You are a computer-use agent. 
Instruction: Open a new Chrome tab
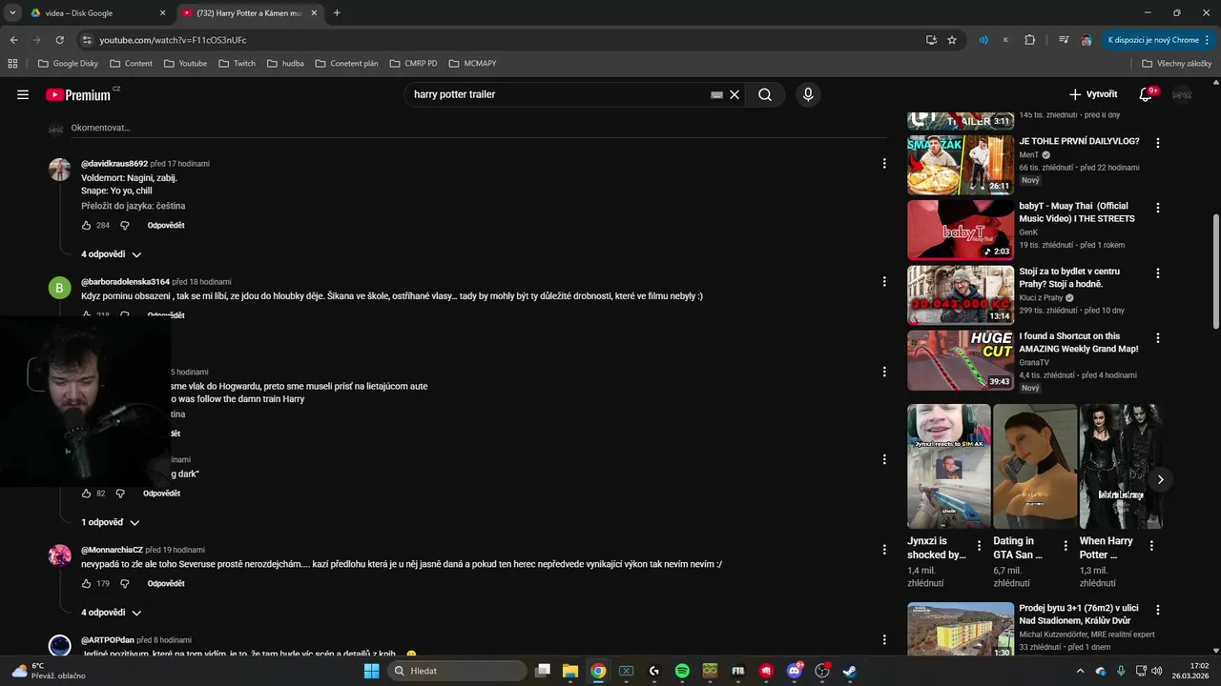tap(337, 13)
